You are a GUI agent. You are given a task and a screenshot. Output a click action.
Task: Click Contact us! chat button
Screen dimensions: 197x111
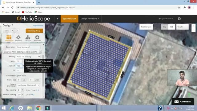pos(183,101)
